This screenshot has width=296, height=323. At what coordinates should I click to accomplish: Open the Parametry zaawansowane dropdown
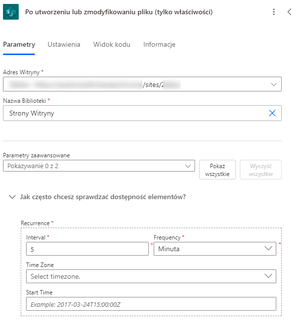(99, 166)
